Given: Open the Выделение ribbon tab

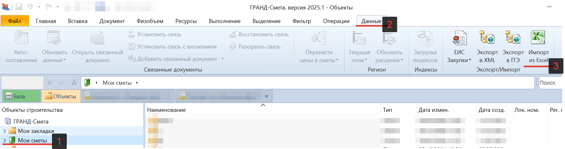Looking at the screenshot, I should (x=266, y=21).
